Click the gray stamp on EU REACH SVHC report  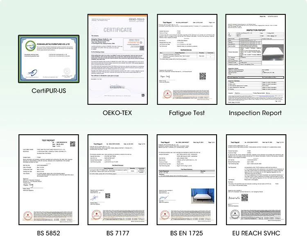coord(235,214)
